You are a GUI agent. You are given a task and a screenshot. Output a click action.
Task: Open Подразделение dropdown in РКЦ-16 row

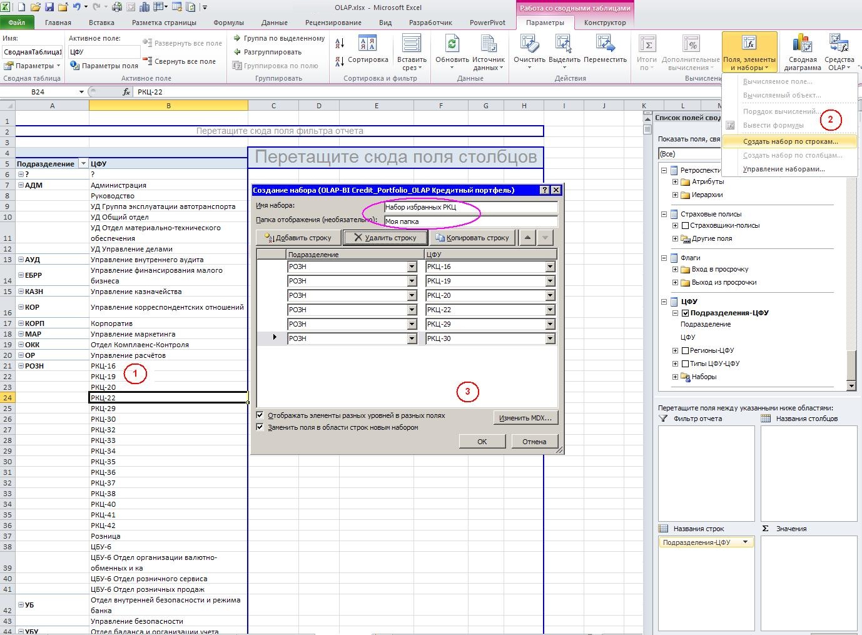pyautogui.click(x=412, y=267)
